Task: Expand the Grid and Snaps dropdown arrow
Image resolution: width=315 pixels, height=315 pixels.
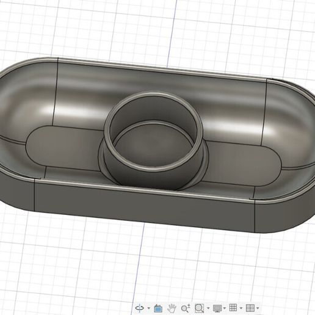Action: tap(241, 308)
